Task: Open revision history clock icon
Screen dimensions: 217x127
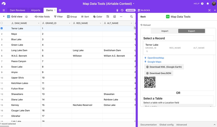Action: click(x=122, y=10)
